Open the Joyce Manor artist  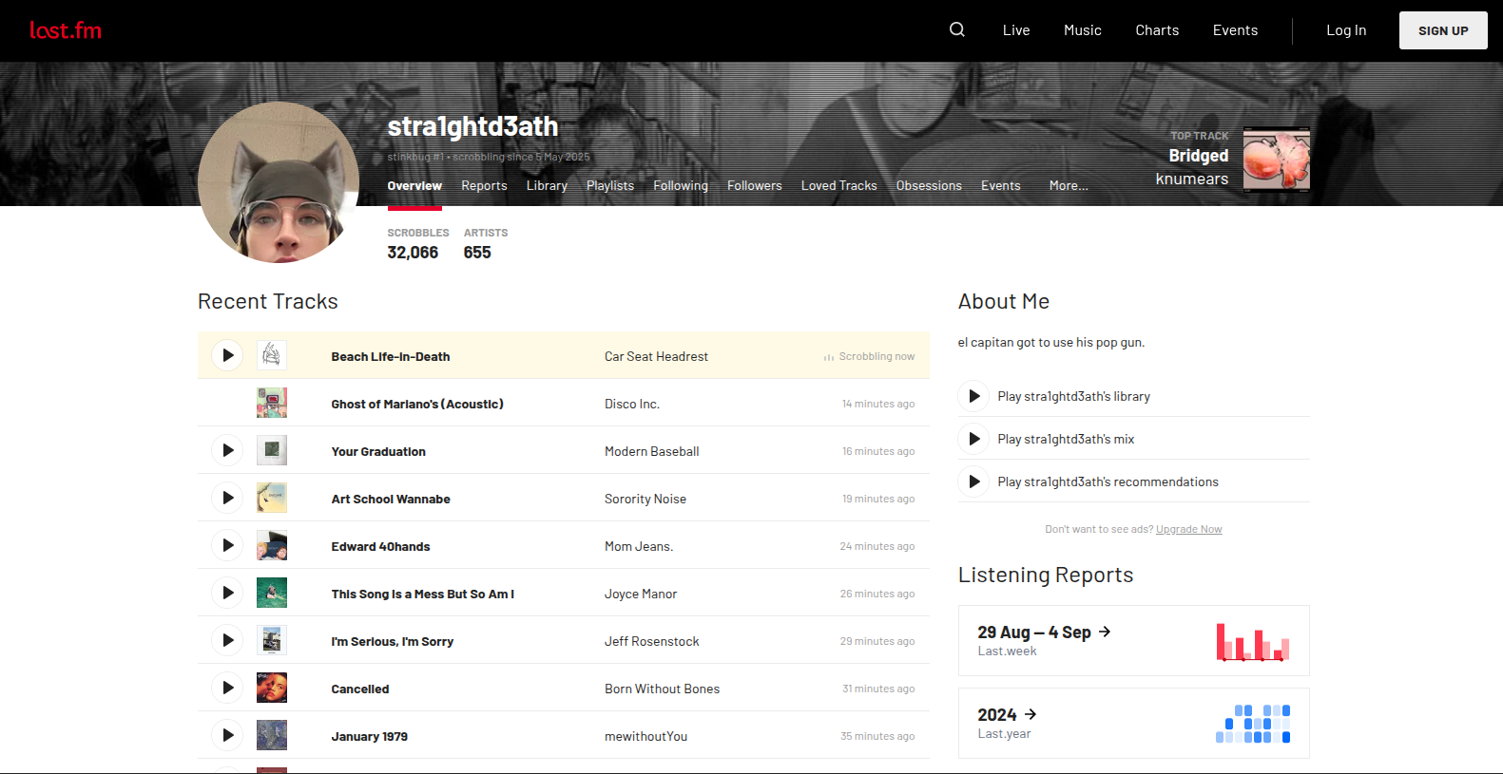(641, 594)
